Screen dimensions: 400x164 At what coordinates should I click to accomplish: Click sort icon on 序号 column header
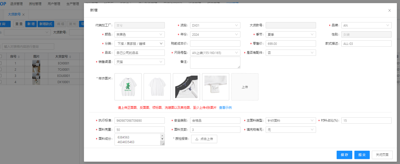click(x=19, y=57)
